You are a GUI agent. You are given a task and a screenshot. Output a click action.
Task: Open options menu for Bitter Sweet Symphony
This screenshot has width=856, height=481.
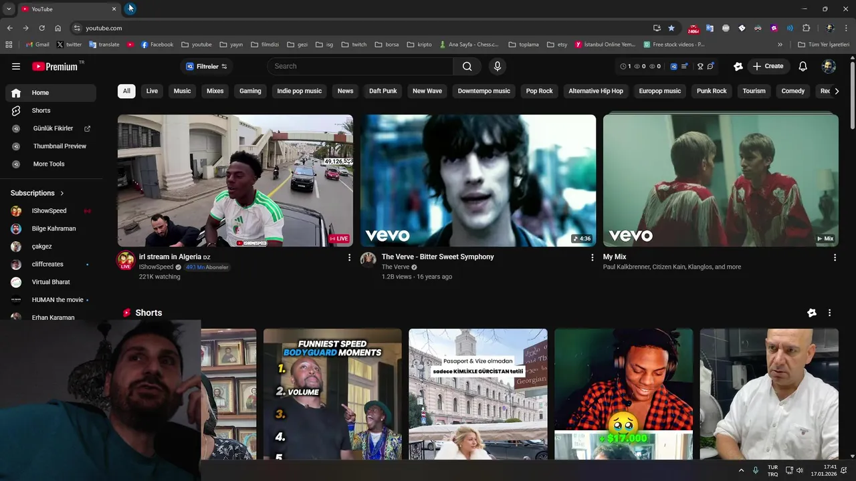(592, 257)
